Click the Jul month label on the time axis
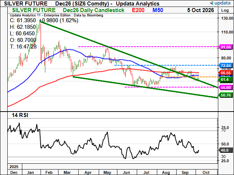Viewport: 234px width, 175px height. pyautogui.click(x=146, y=172)
